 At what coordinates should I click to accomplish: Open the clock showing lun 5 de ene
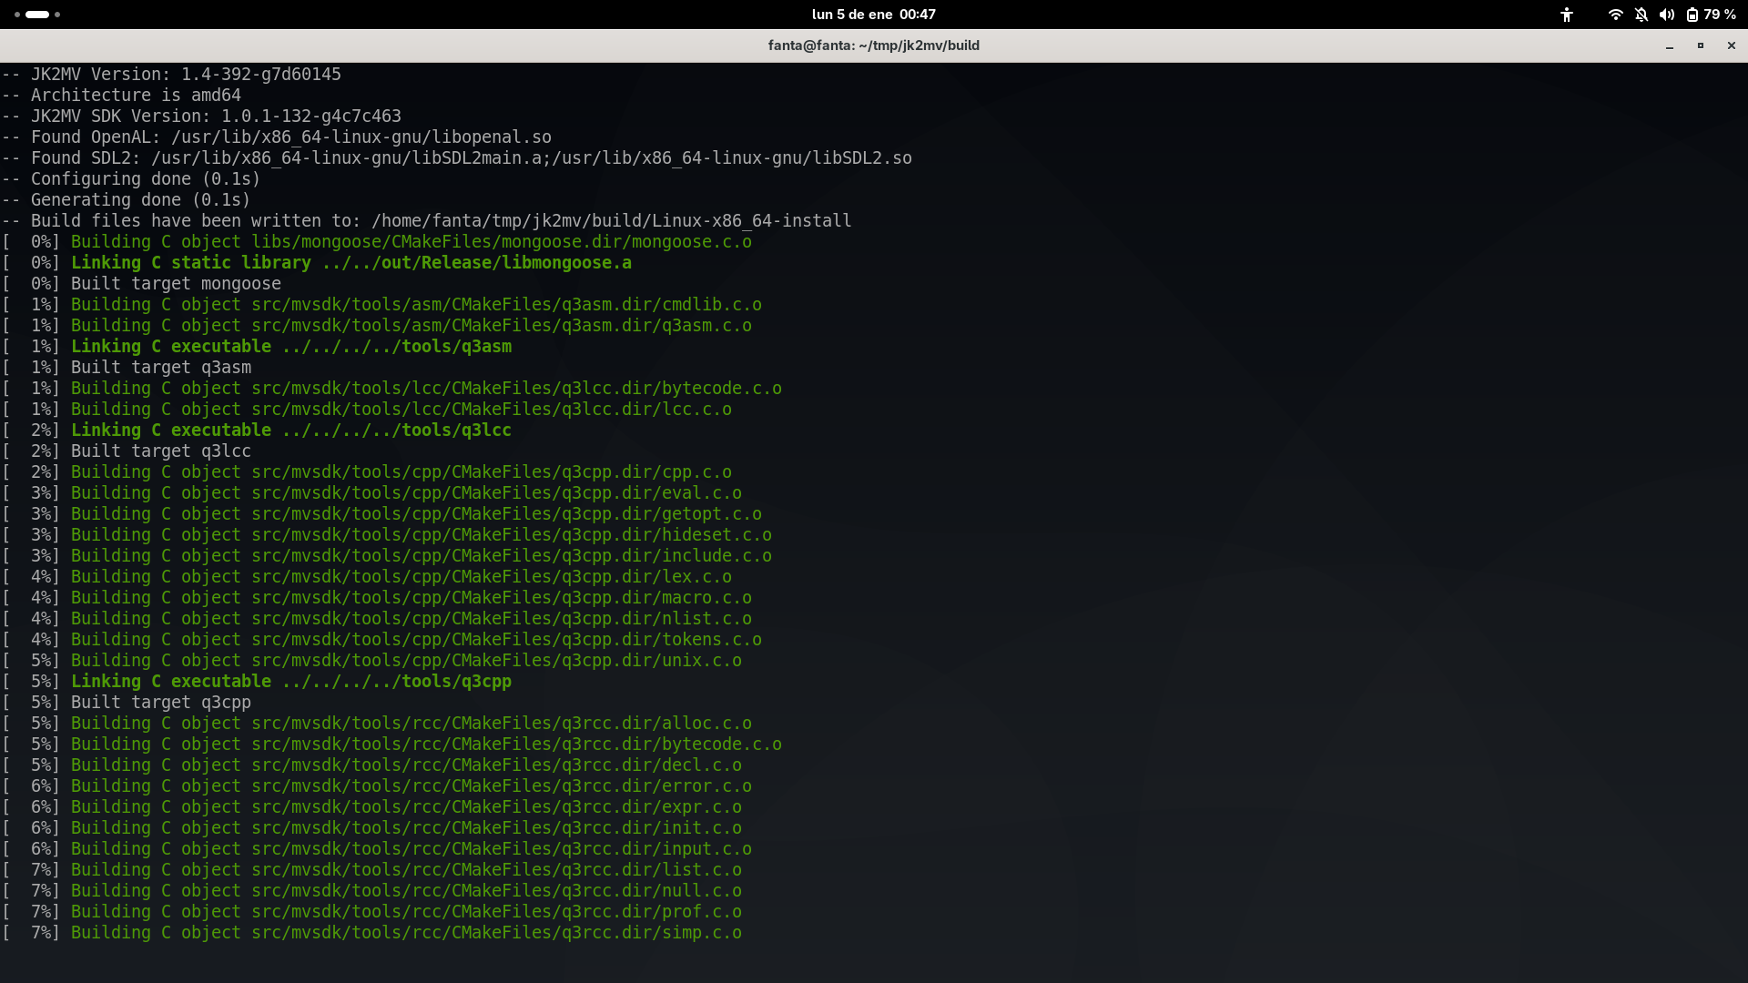[873, 15]
